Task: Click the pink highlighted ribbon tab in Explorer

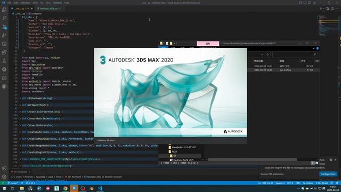Action: [x=208, y=44]
